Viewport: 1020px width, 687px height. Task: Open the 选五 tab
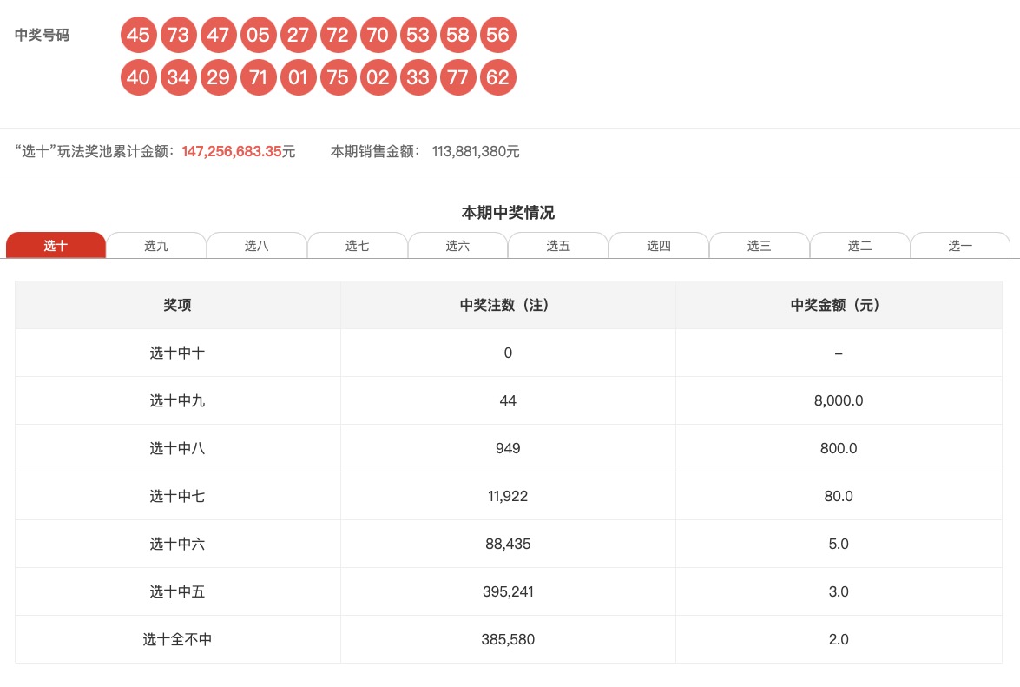pos(558,246)
